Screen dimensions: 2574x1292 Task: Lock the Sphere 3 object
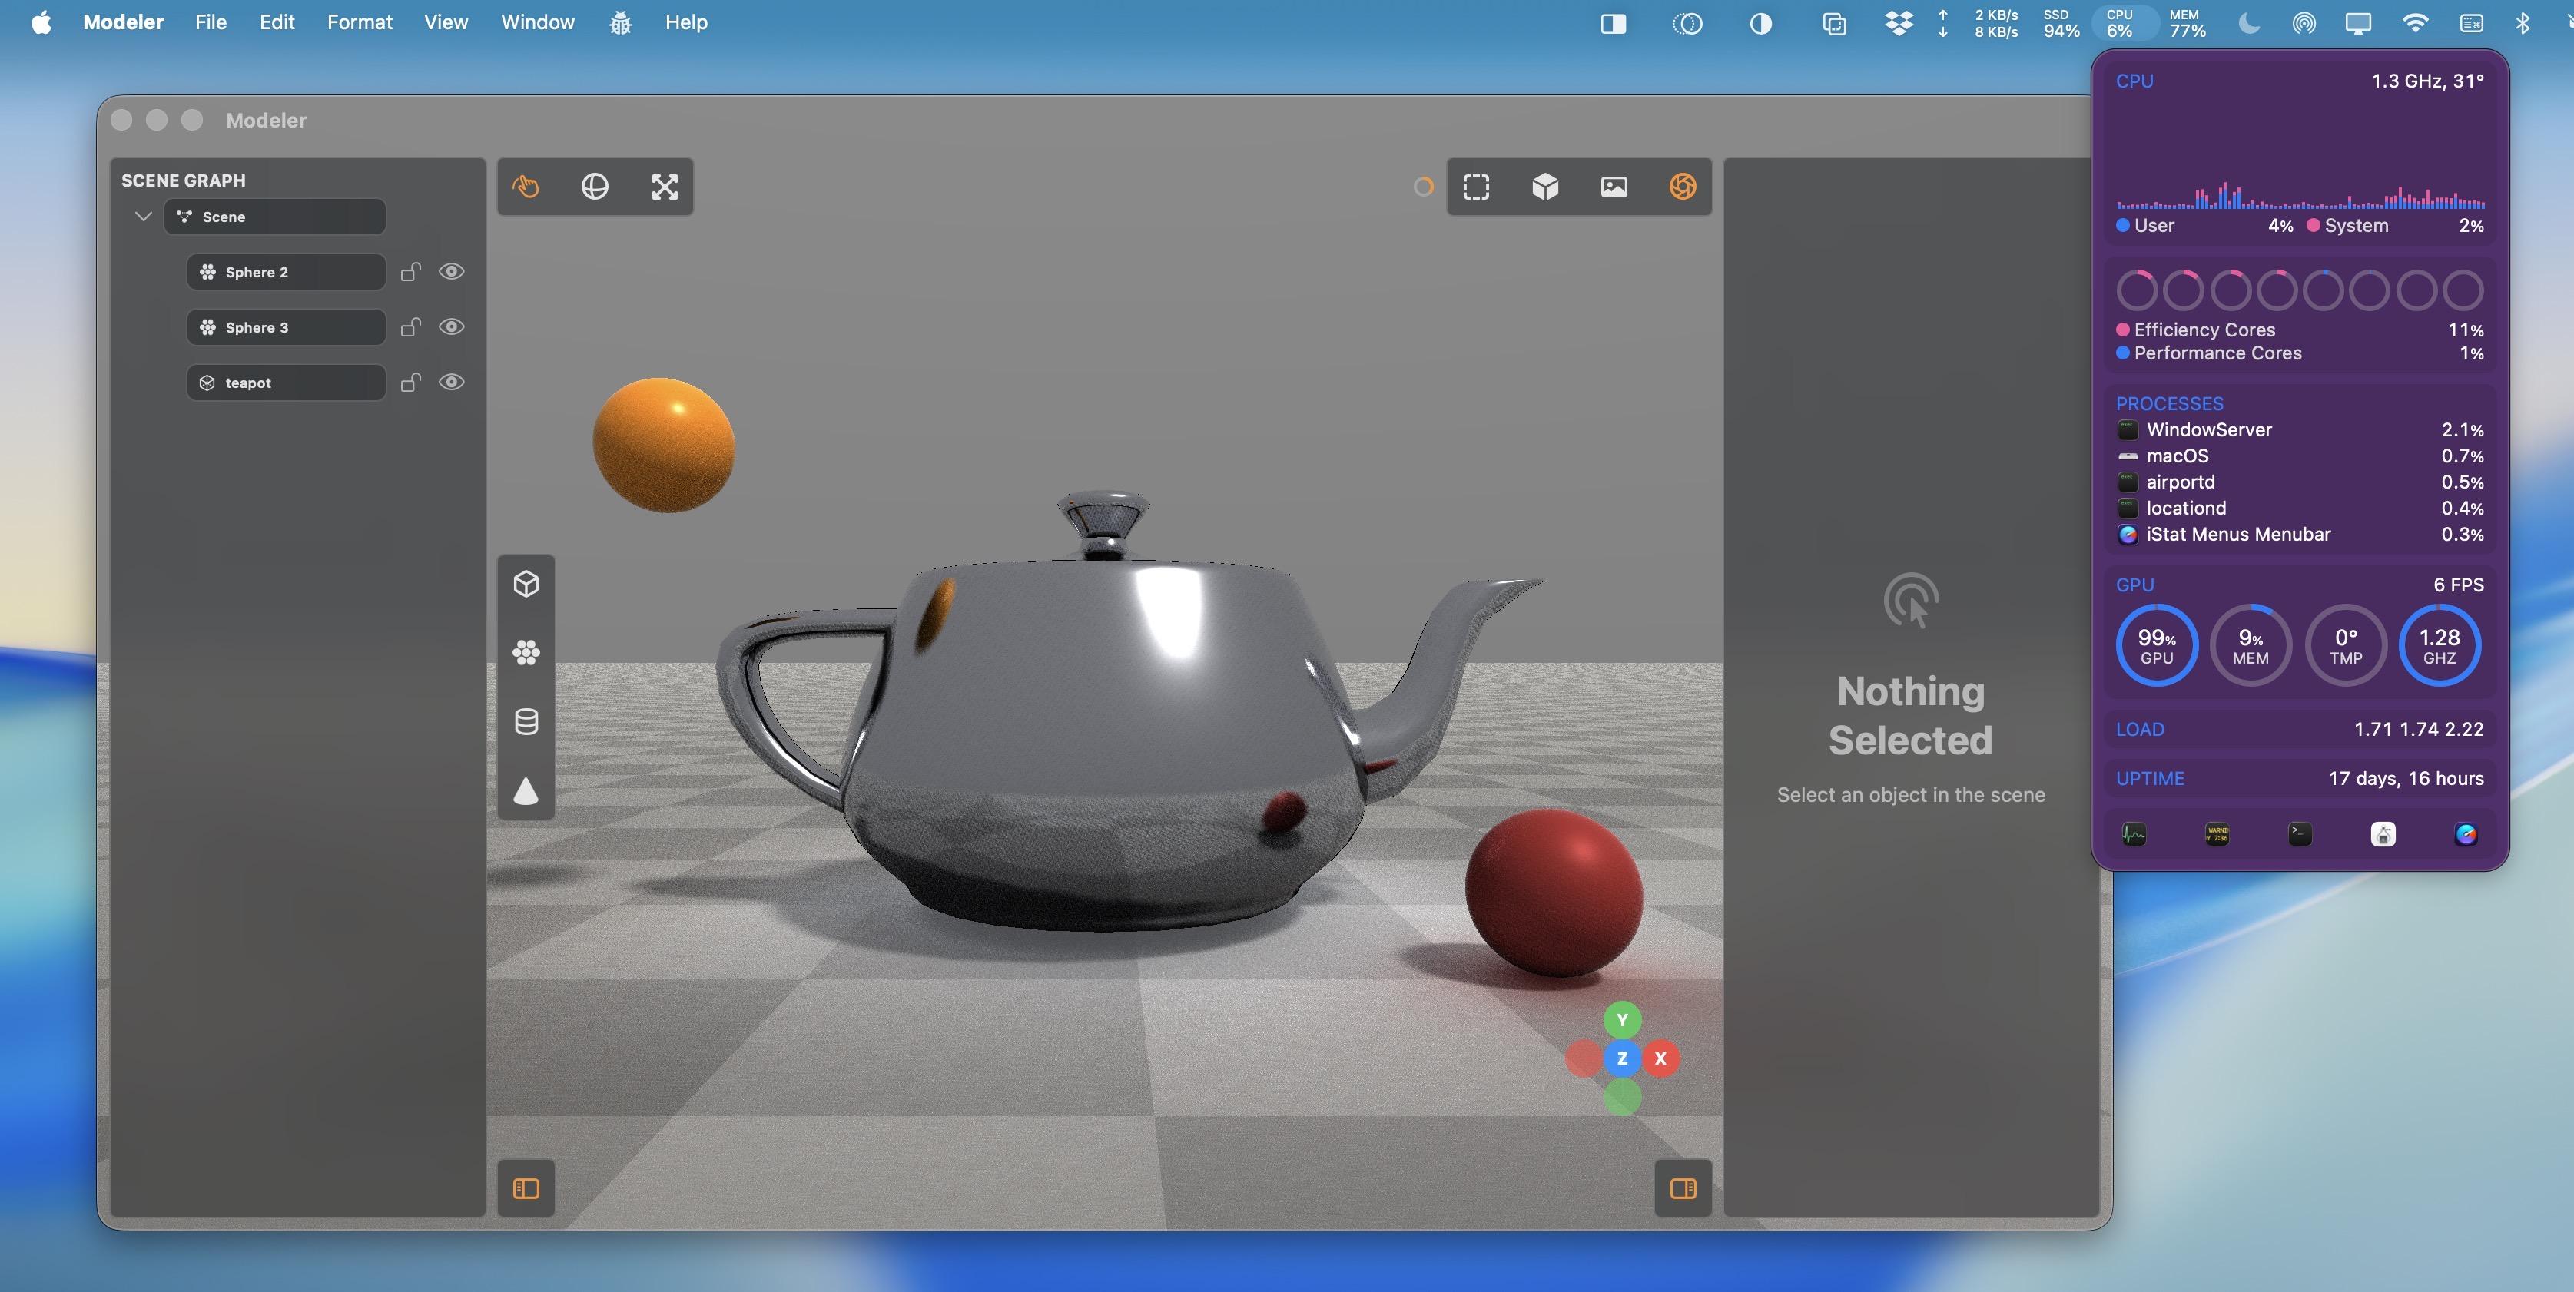pos(410,326)
